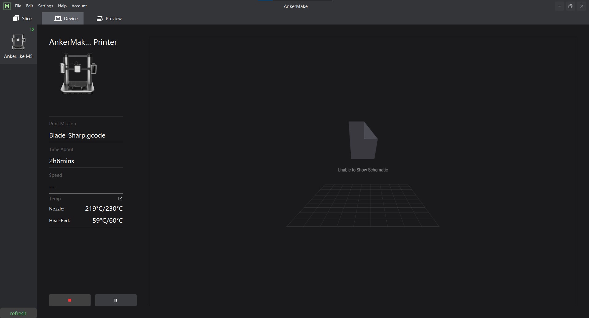Click the Print Mission label
Viewport: 589px width, 318px height.
63,124
